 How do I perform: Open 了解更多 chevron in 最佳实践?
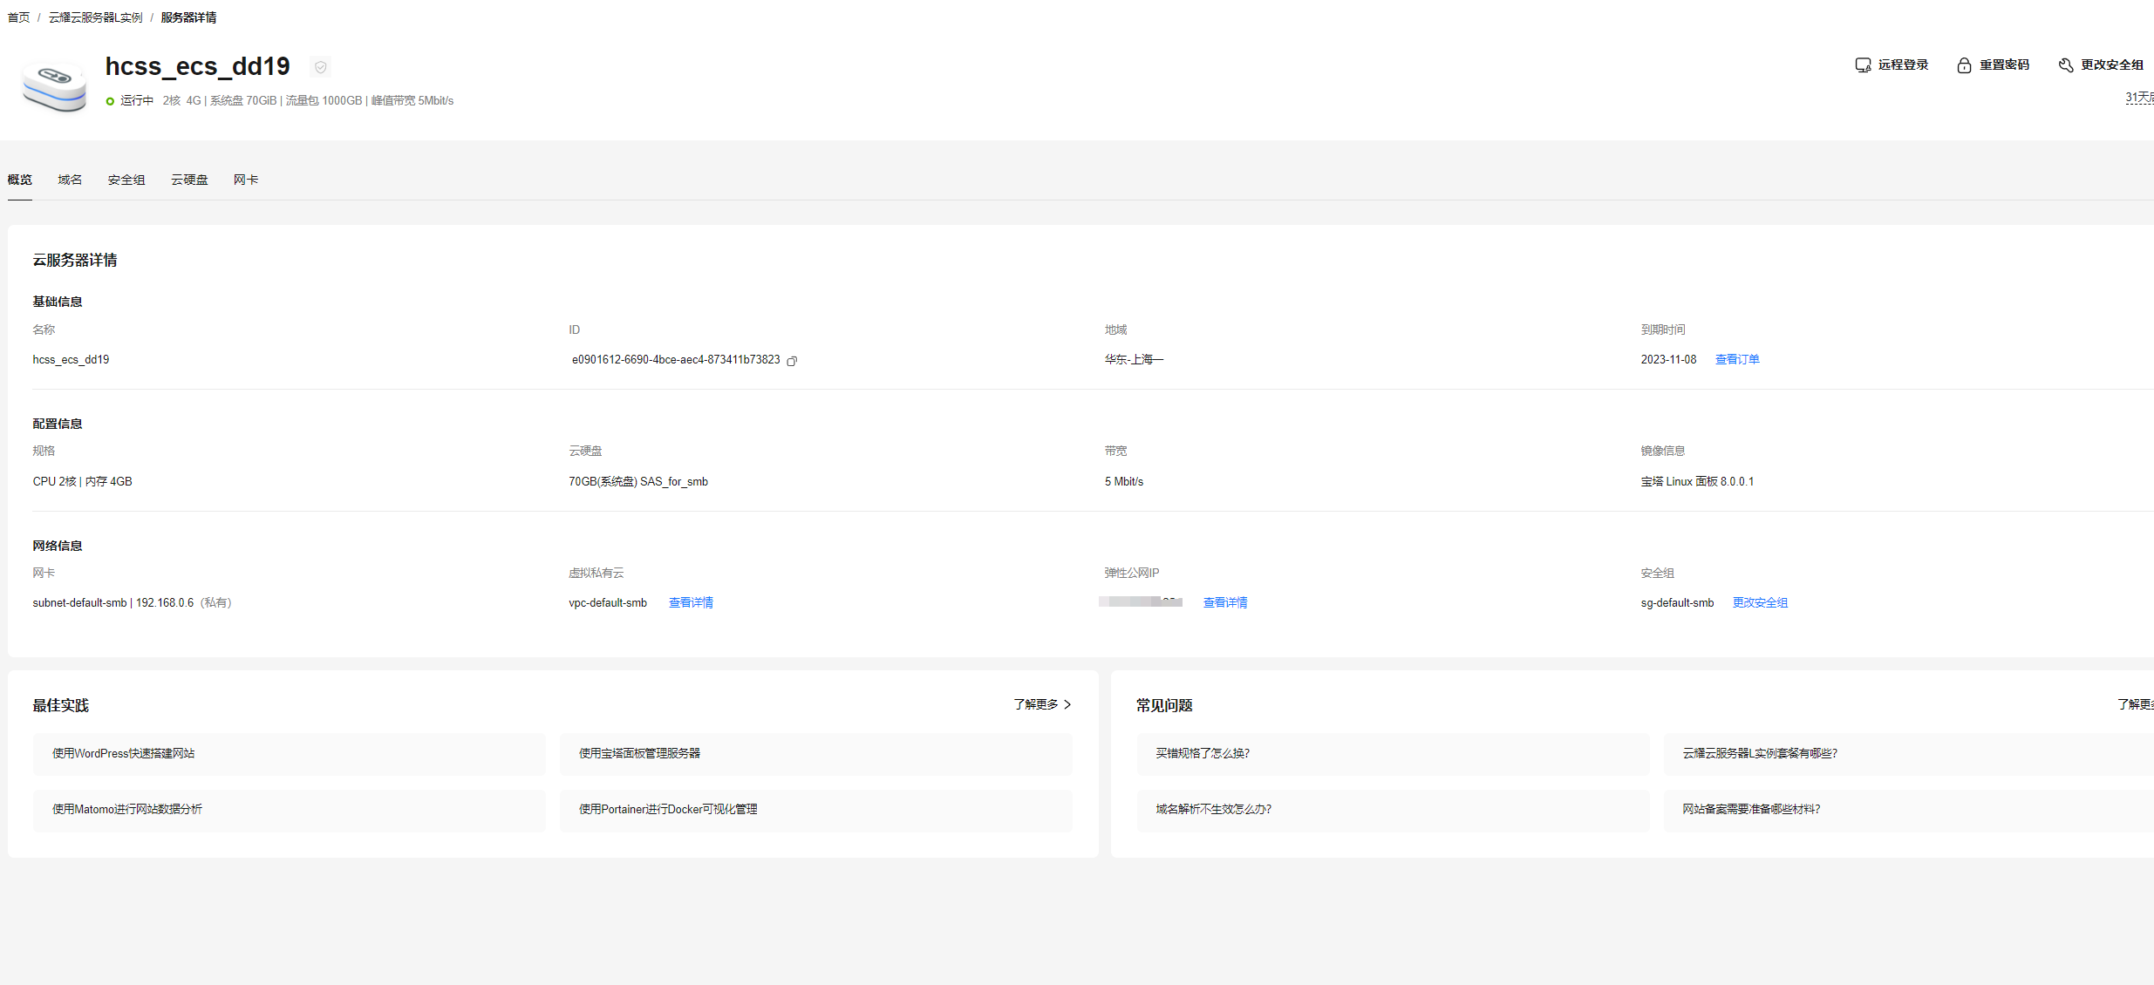[x=1067, y=704]
